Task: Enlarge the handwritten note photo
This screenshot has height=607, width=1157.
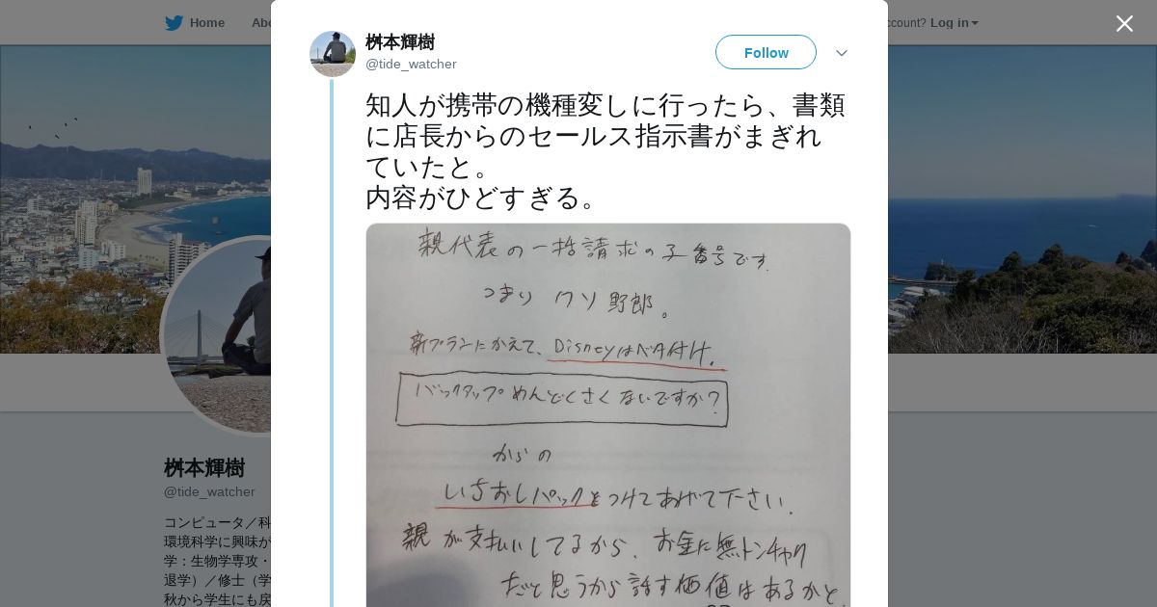Action: 608,415
